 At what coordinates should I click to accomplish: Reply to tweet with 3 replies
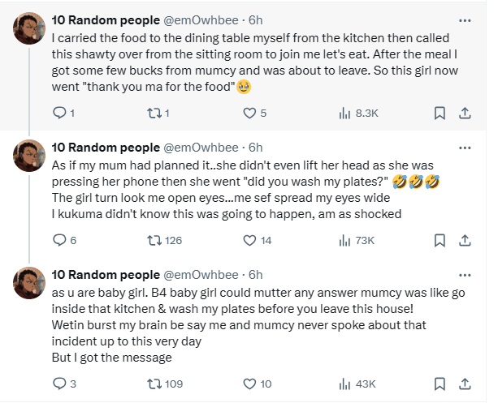(58, 384)
